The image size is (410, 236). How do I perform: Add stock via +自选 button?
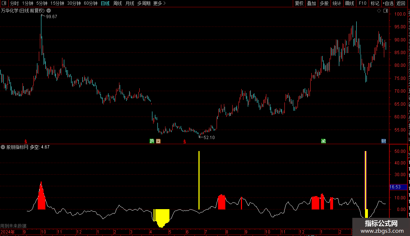[x=388, y=3]
